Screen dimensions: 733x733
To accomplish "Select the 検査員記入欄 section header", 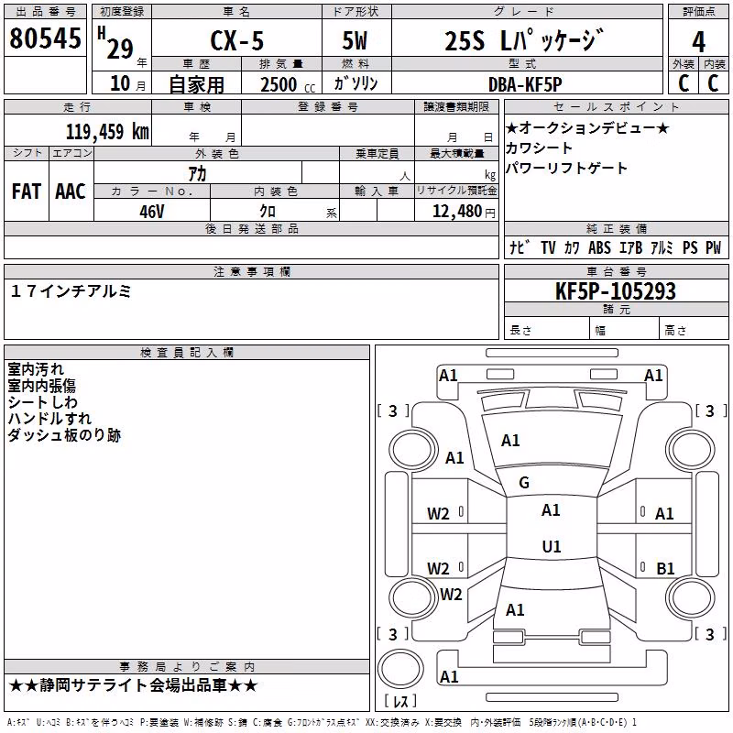I will pyautogui.click(x=187, y=353).
